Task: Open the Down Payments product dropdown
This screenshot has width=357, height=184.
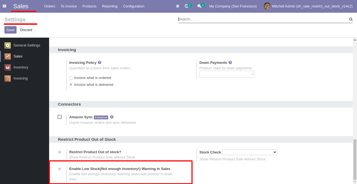Action: point(227,74)
